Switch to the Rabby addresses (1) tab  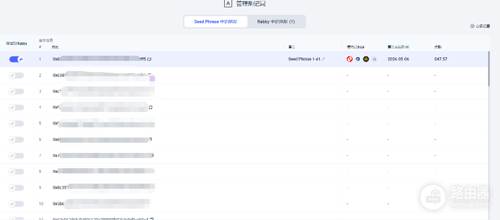pyautogui.click(x=276, y=22)
